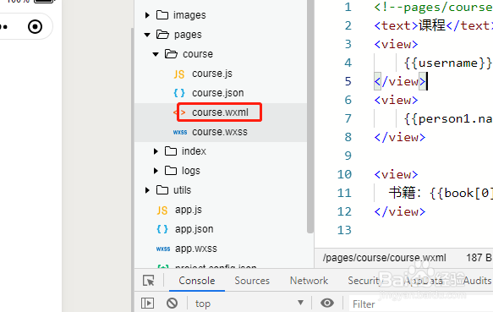Click the <view> tag on line 3
493x312 pixels.
click(x=396, y=44)
